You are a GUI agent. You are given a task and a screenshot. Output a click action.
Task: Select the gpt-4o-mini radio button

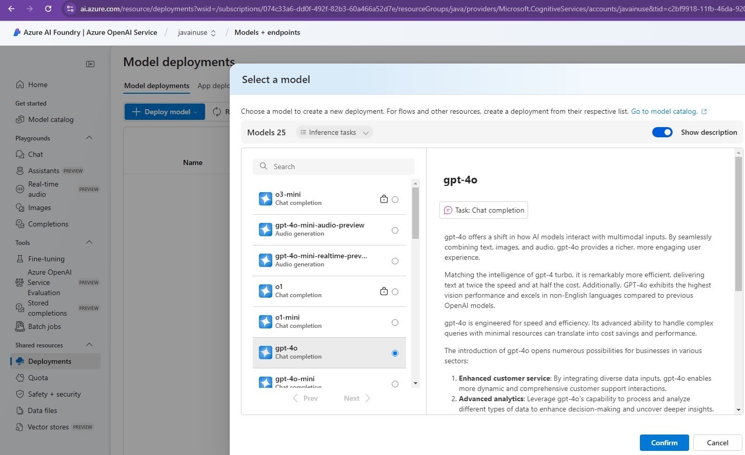(x=395, y=384)
